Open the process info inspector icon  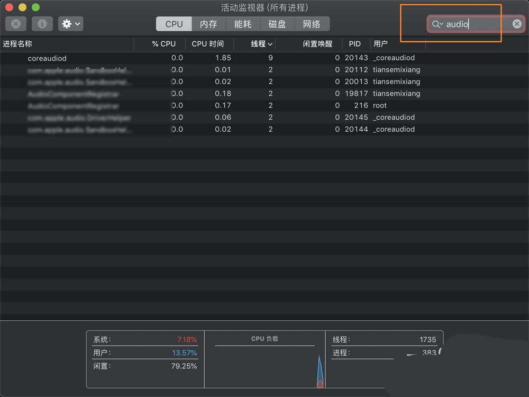42,24
